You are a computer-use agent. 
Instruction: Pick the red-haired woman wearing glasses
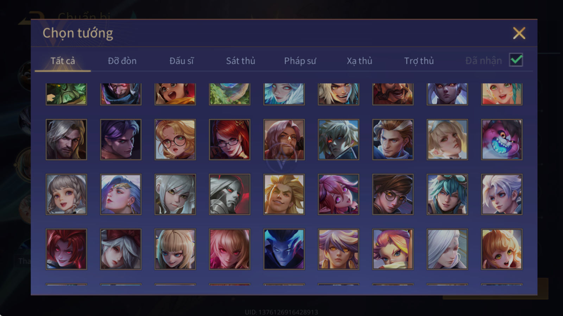(229, 139)
